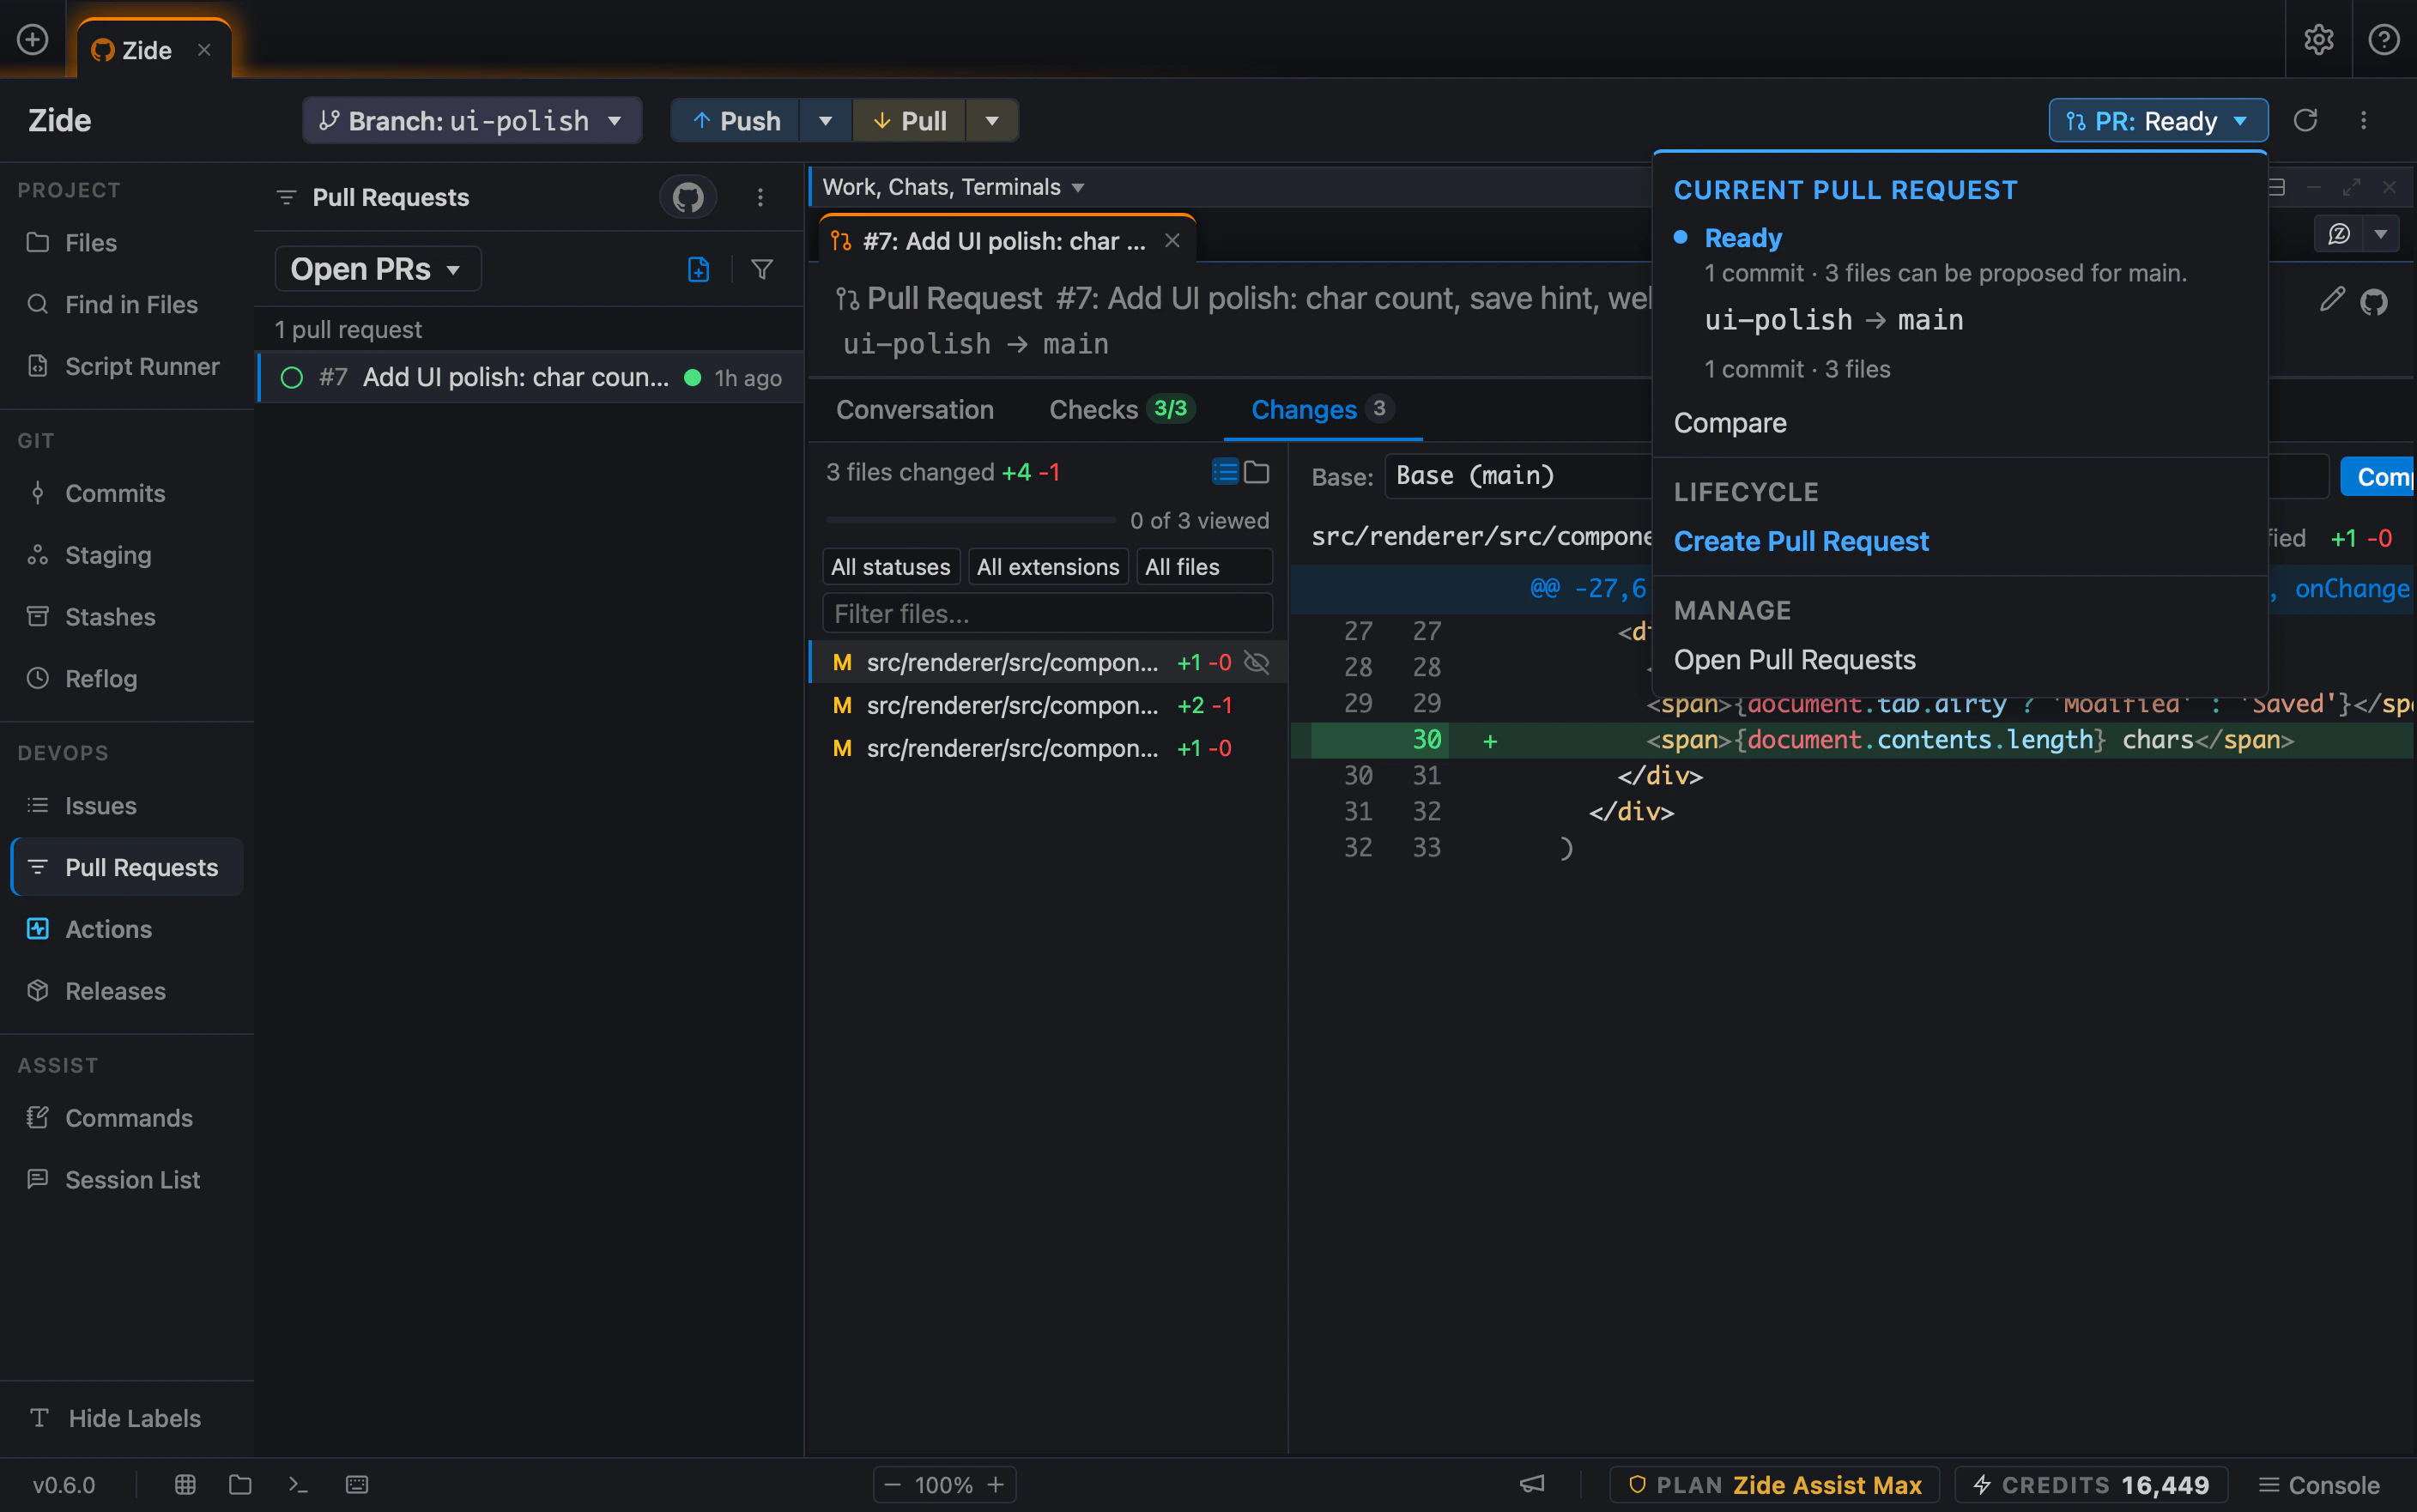The height and width of the screenshot is (1512, 2417).
Task: Open All files filter dropdown
Action: coord(1204,567)
